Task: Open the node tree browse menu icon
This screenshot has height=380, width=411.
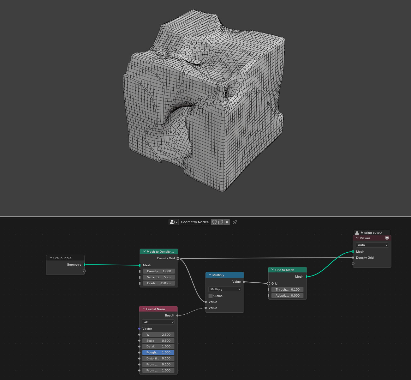Action: (174, 222)
